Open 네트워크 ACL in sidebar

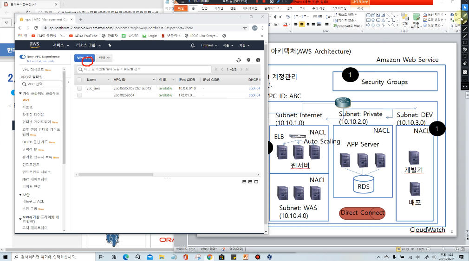coord(33,201)
